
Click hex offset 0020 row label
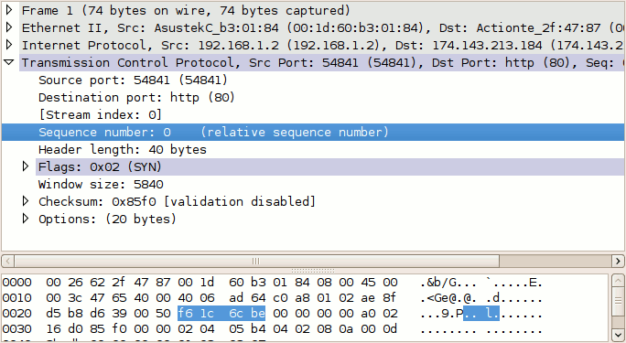[16, 314]
